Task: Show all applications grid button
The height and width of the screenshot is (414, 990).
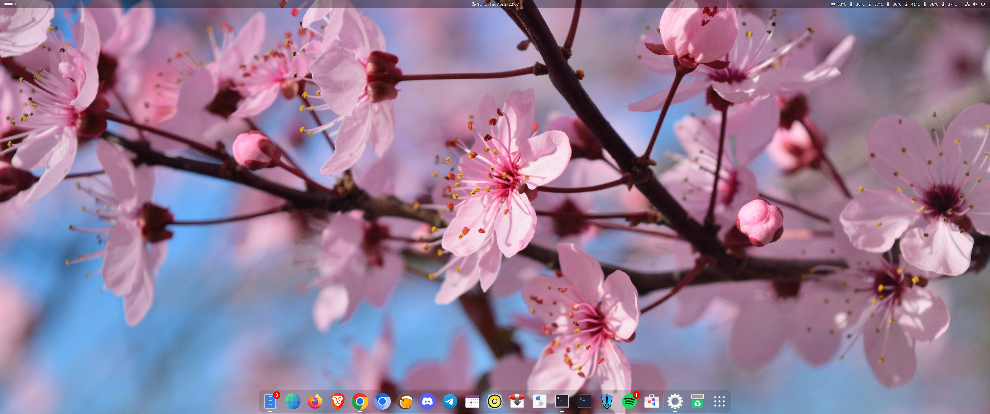Action: [719, 401]
